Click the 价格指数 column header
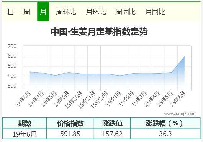The image size is (203, 142). 70,123
